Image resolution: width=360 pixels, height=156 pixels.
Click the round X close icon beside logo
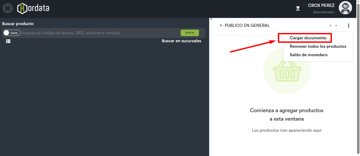[x=8, y=8]
